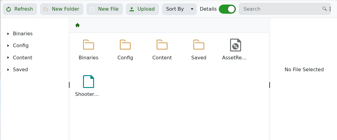Select Config in the sidebar tree
This screenshot has height=140, width=337.
coord(21,46)
